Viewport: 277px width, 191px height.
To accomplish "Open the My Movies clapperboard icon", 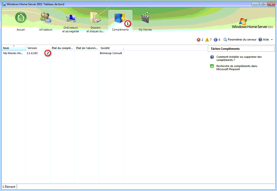I will click(145, 17).
